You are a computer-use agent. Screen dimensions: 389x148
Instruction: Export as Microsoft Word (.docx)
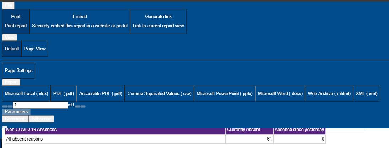[280, 94]
